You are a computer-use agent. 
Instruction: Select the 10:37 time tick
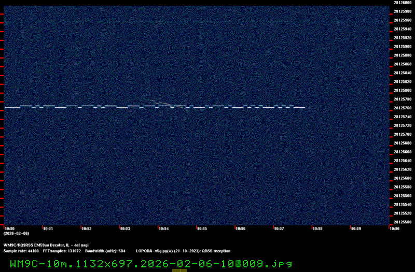click(x=279, y=228)
